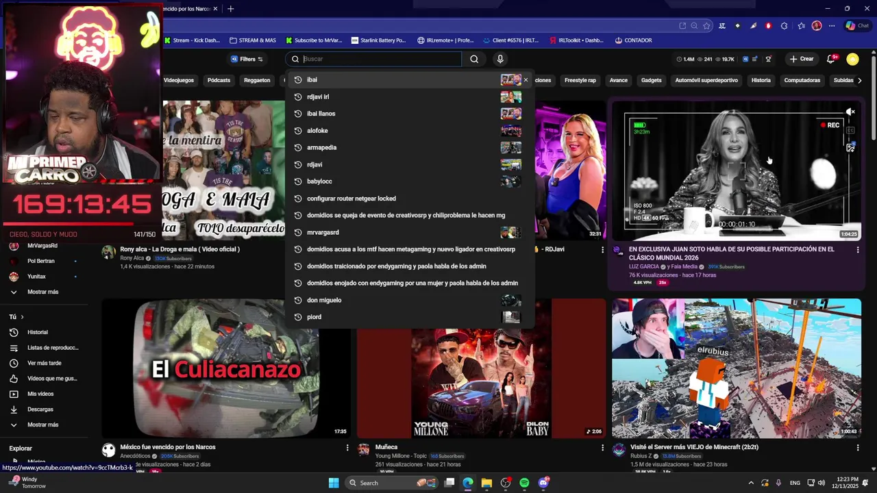Screen dimensions: 877x493
Task: Open the Young Millone Muñeca thumbnail
Action: [481, 368]
